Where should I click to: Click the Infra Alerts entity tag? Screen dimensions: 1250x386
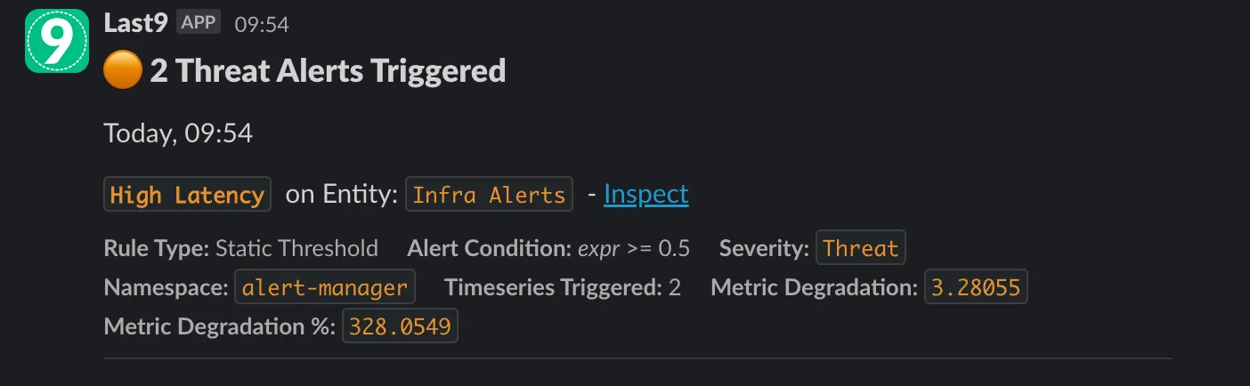[489, 196]
